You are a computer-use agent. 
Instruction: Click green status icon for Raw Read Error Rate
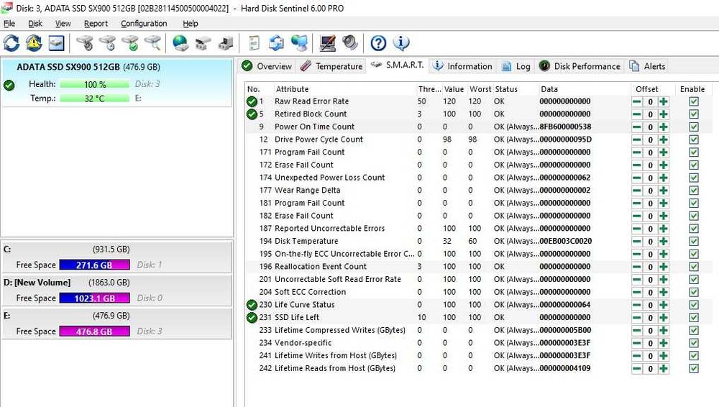coord(252,101)
